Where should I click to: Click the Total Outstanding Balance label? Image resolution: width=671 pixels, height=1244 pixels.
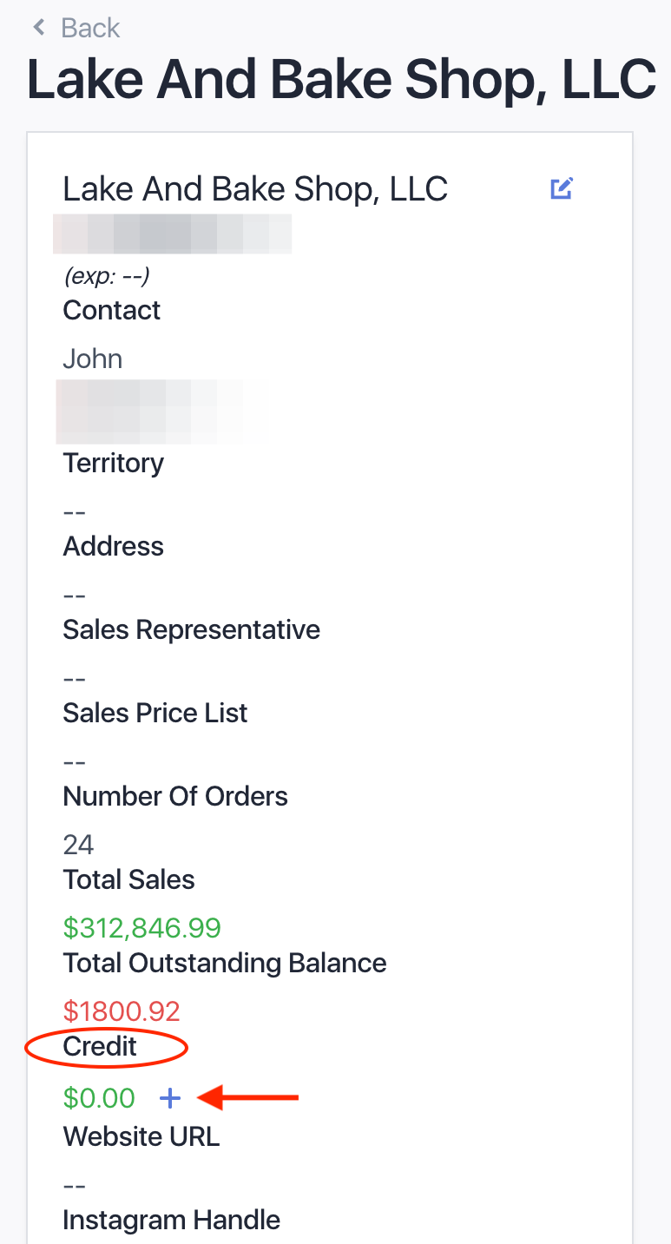pyautogui.click(x=225, y=964)
